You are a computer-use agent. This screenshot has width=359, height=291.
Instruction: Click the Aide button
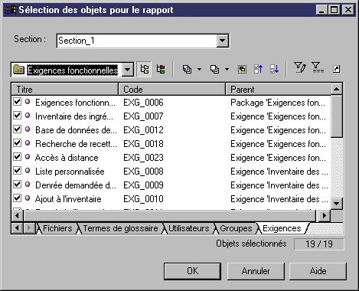[318, 271]
